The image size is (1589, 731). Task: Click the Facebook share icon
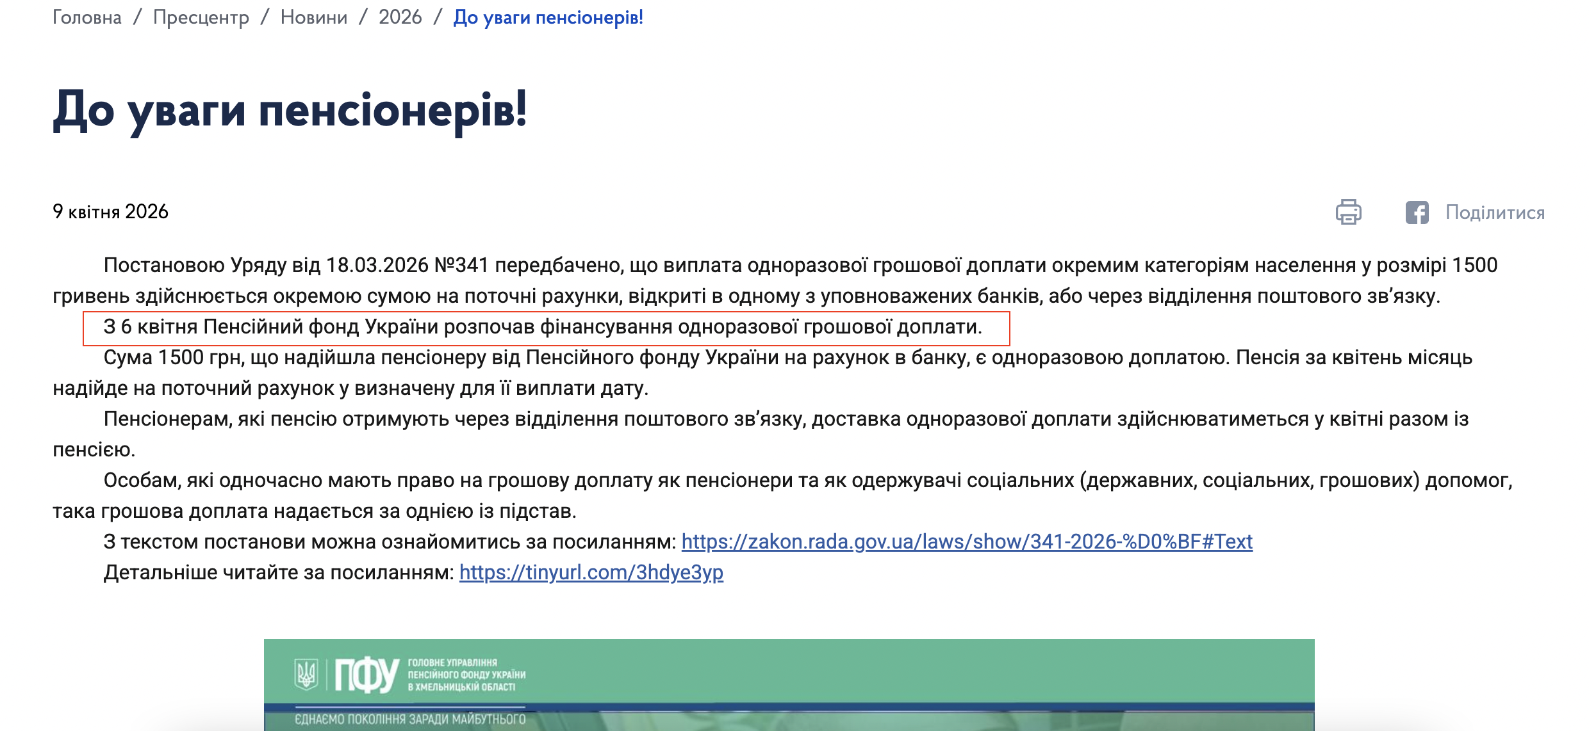1417,213
